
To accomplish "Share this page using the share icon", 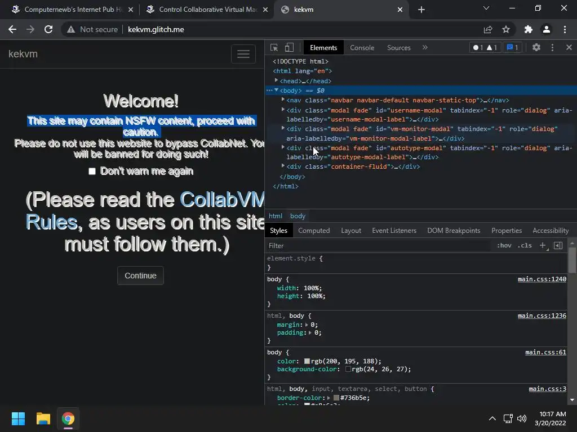I will tap(488, 29).
